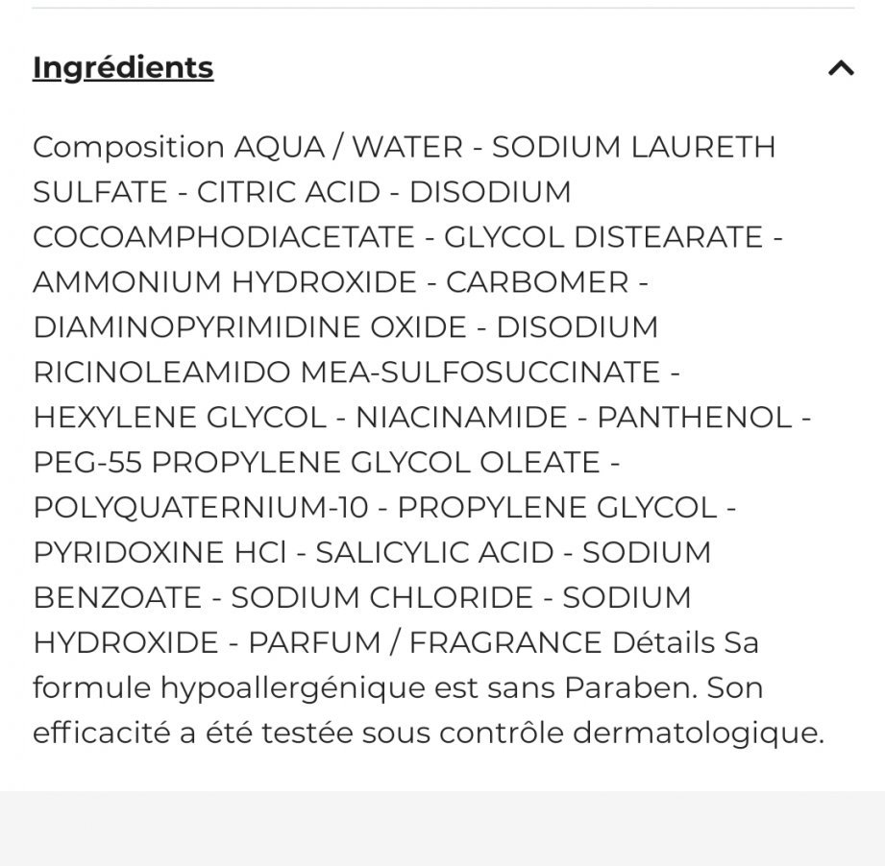Select the CITRIC ACID ingredient text
The image size is (885, 866).
(x=288, y=192)
